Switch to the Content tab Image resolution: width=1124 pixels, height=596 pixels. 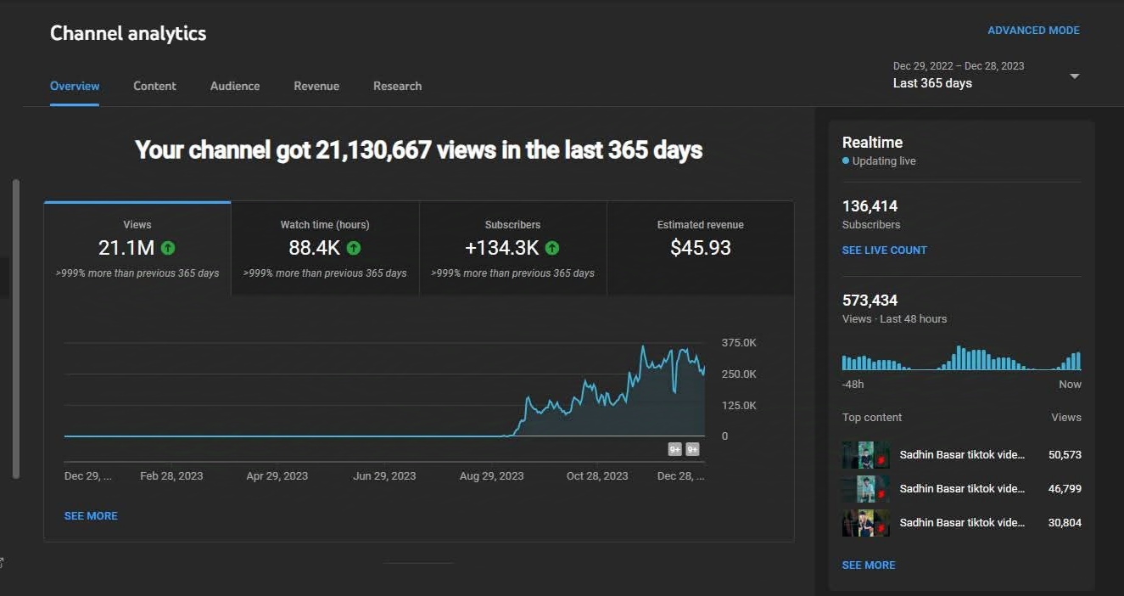[x=154, y=86]
